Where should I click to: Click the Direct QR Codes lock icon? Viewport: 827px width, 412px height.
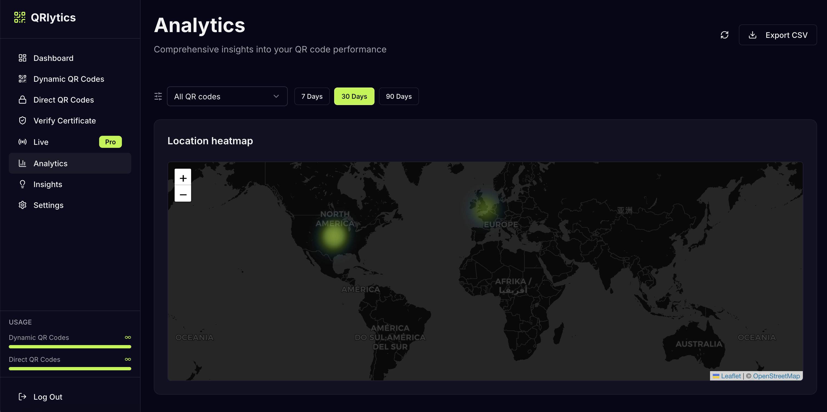coord(23,100)
